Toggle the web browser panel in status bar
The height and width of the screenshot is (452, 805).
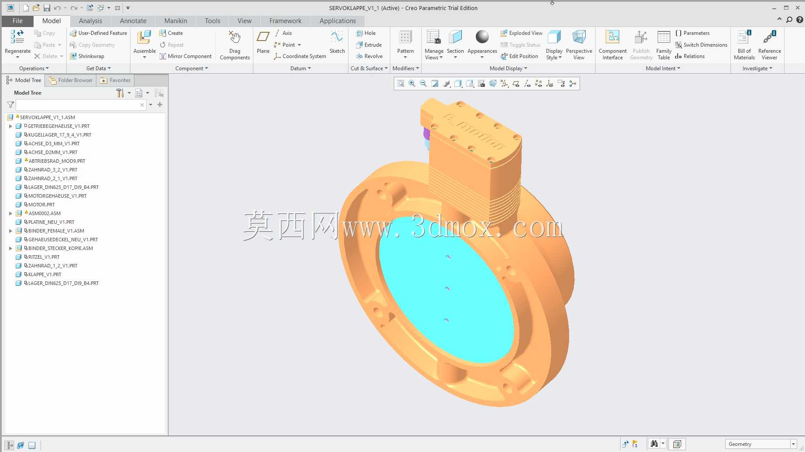(x=20, y=445)
